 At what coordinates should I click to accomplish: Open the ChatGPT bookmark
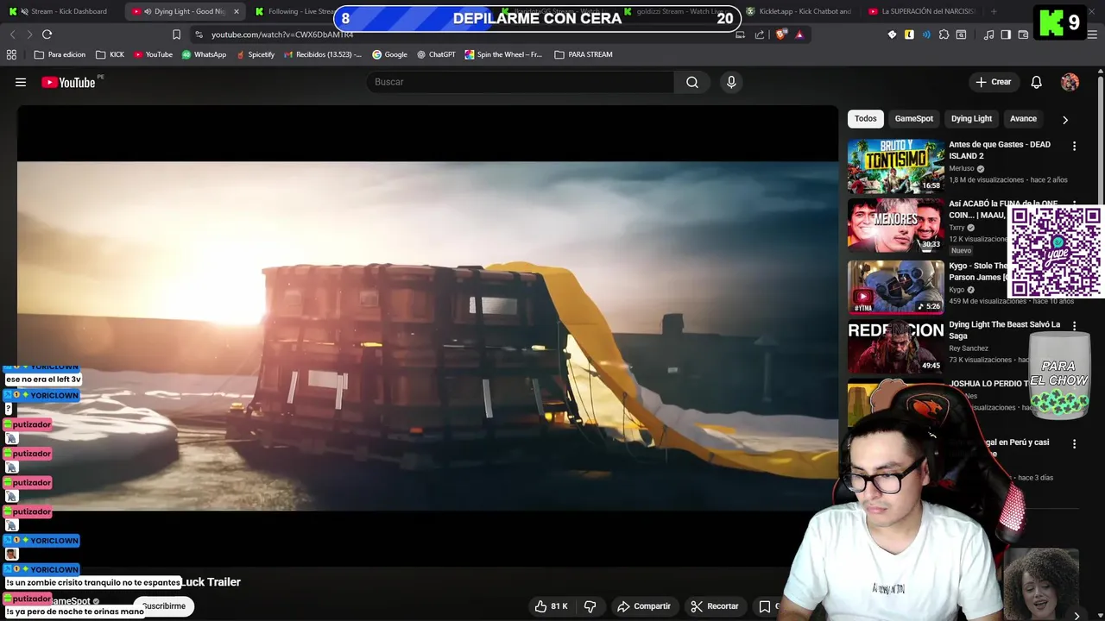436,54
